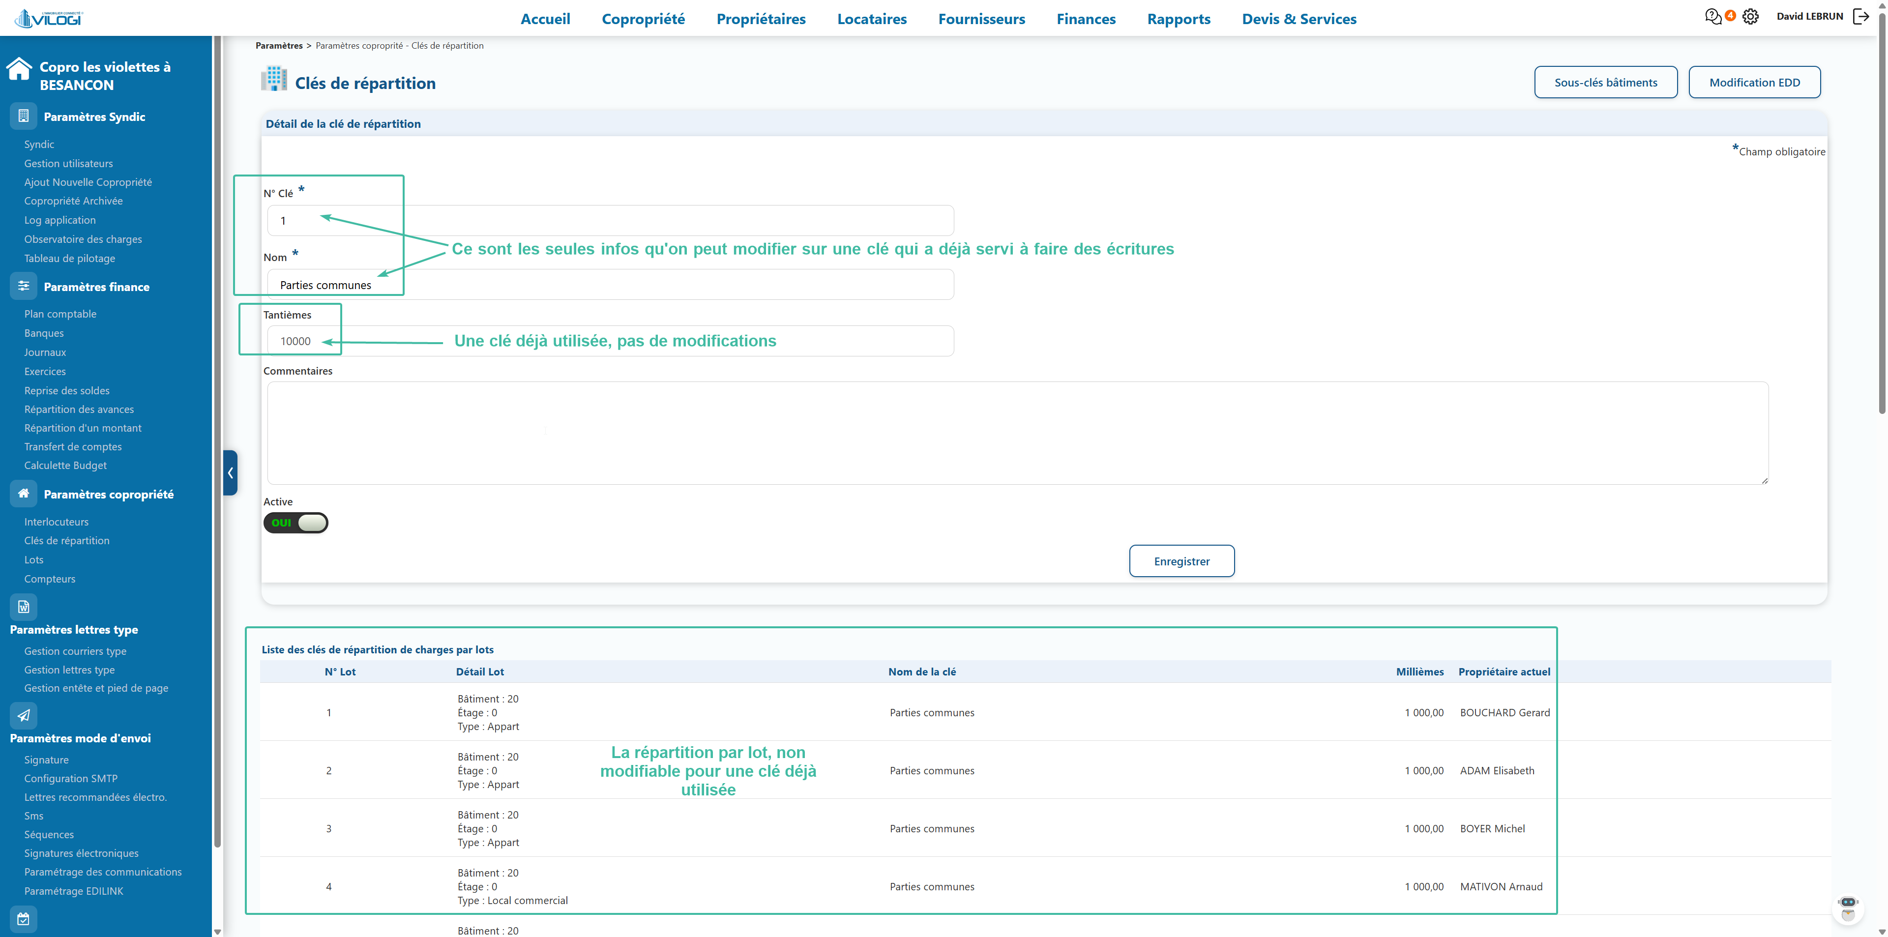Open the Finances menu
1888x937 pixels.
tap(1086, 19)
